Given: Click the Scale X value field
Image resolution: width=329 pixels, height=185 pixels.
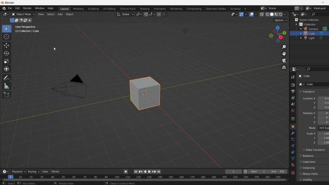Looking at the screenshot, I should (x=323, y=133).
